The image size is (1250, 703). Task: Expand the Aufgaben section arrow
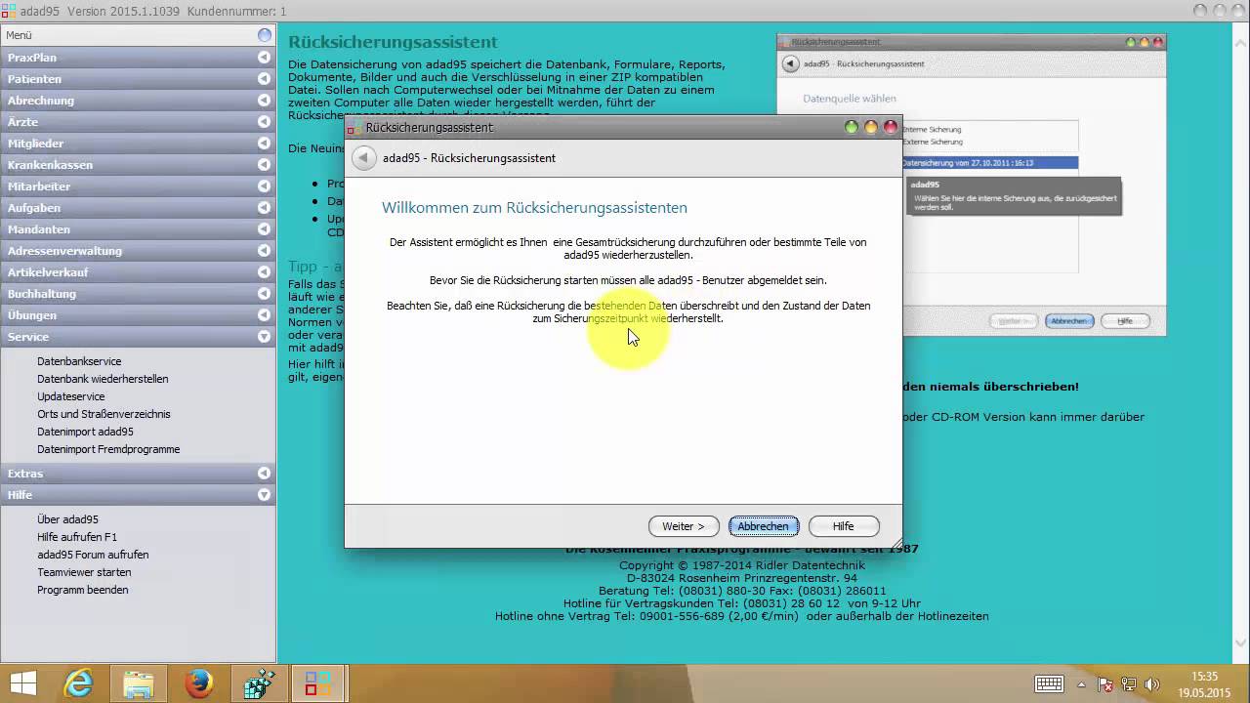[x=264, y=208]
